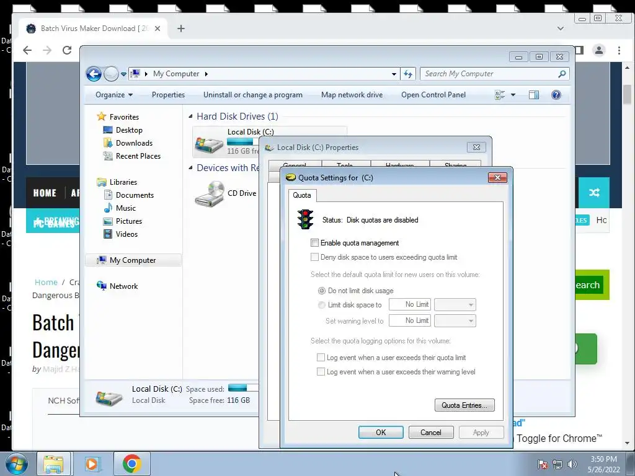The height and width of the screenshot is (476, 635).
Task: Open Chrome's three-dot menu
Action: (619, 50)
